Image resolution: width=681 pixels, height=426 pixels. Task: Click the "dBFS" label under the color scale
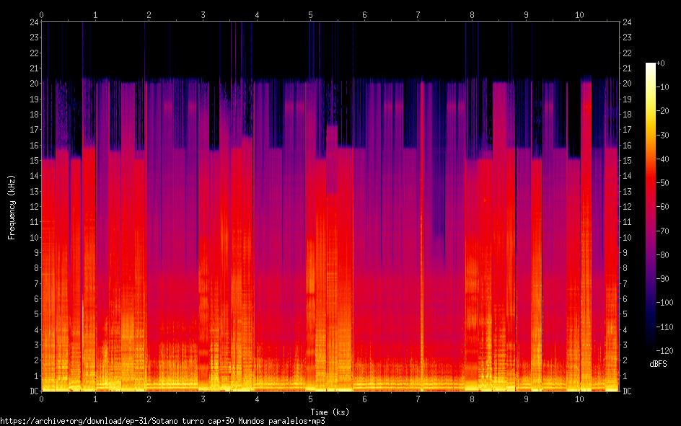click(x=658, y=364)
